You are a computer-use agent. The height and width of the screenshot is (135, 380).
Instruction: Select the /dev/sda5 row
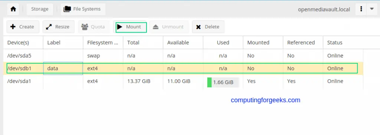click(183, 56)
